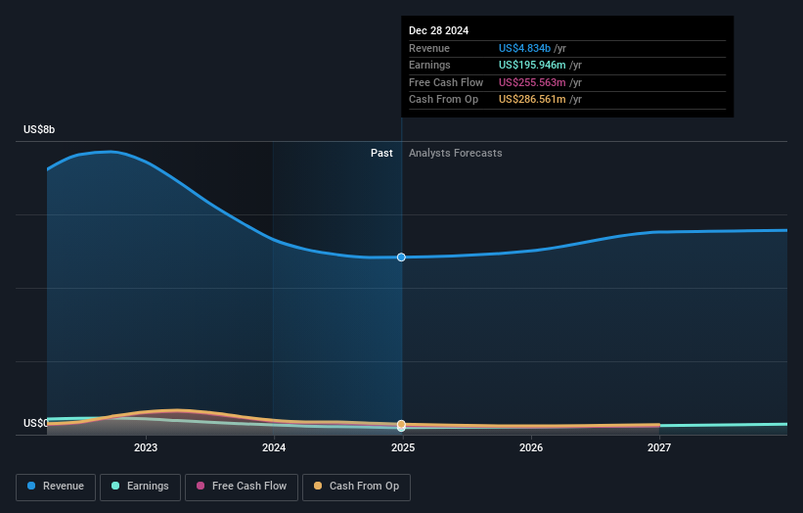Click the 2026 x-axis label
Image resolution: width=803 pixels, height=513 pixels.
coord(531,448)
